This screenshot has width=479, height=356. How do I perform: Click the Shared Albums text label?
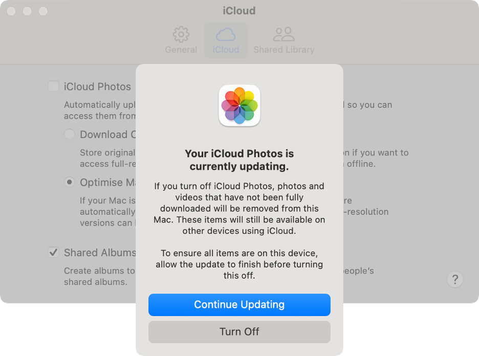(x=99, y=252)
